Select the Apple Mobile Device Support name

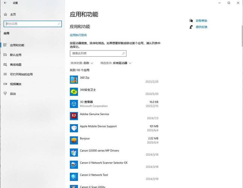(x=98, y=126)
